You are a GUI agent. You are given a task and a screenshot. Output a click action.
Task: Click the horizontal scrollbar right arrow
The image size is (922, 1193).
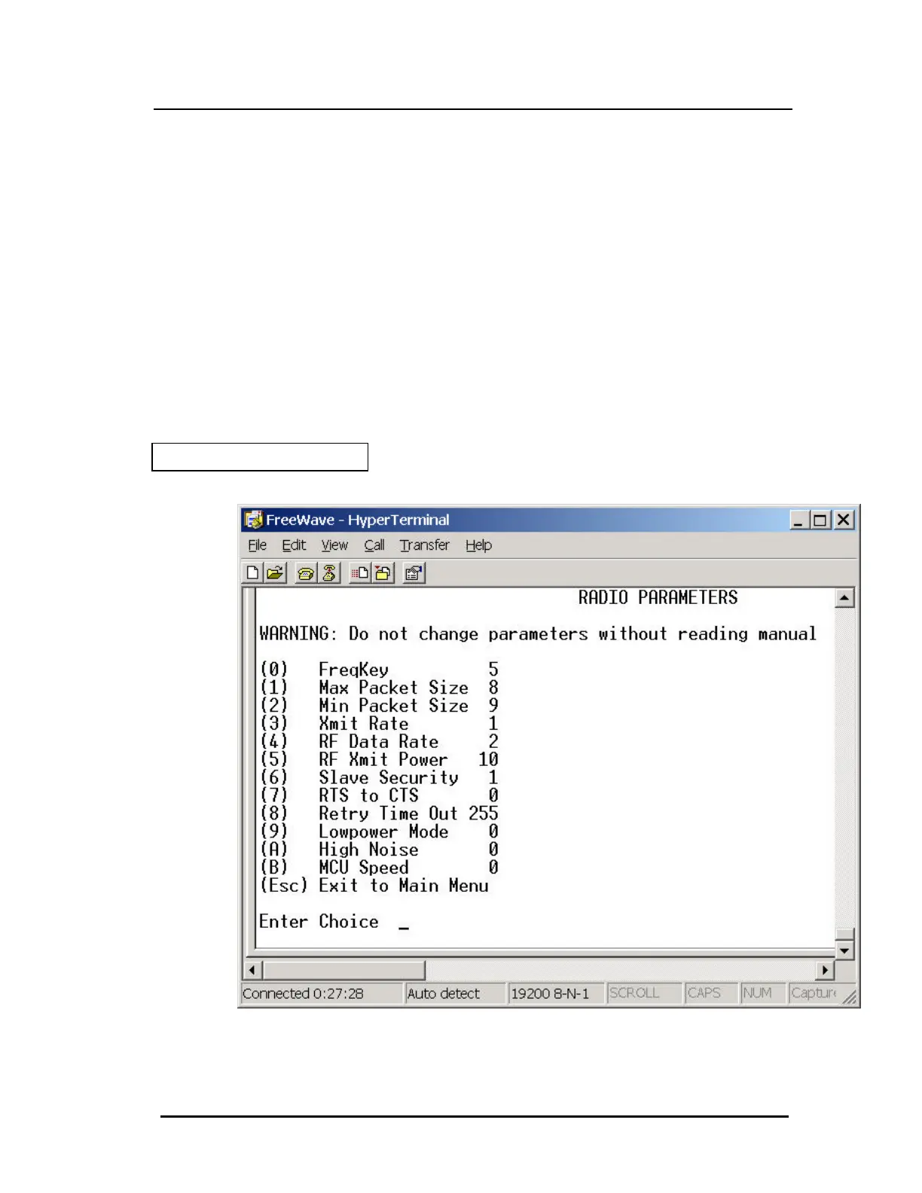tap(826, 970)
